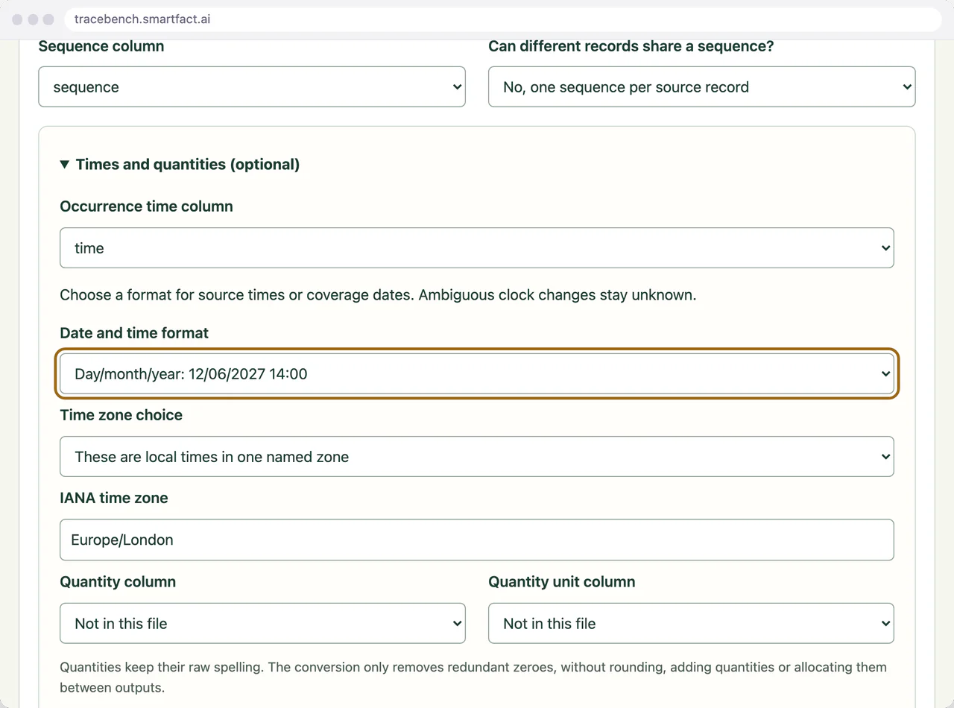The image size is (954, 708).
Task: Click the 'Sequence column' label
Action: tap(101, 46)
